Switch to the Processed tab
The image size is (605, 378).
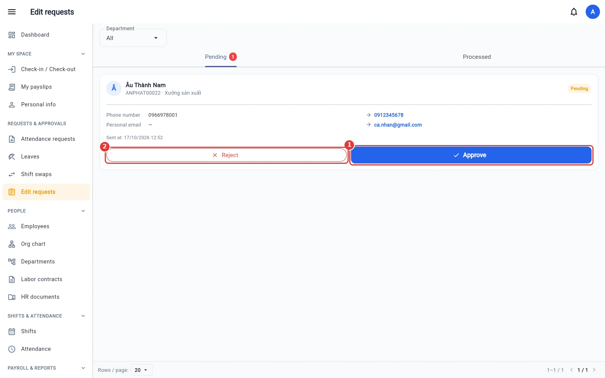[x=477, y=57]
